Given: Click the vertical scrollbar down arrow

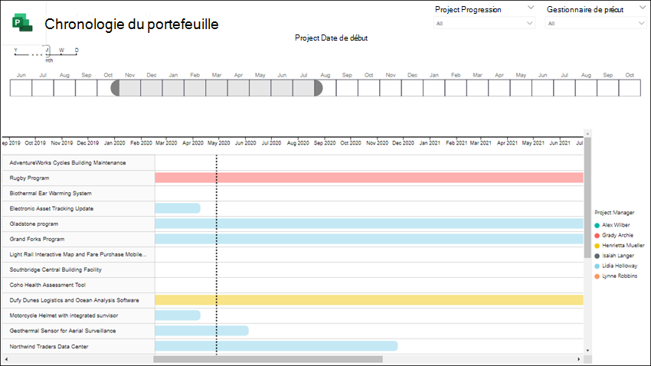Looking at the screenshot, I should (x=587, y=351).
